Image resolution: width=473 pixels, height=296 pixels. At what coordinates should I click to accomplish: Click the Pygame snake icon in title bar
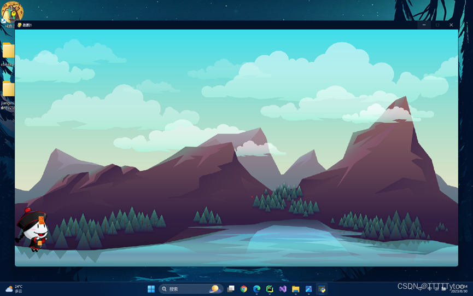coord(19,25)
